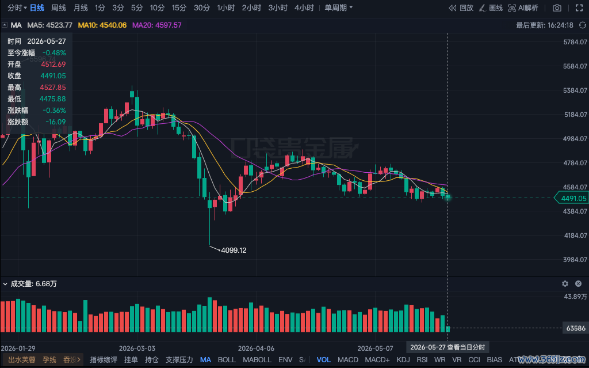The height and width of the screenshot is (368, 589).
Task: Expand the 单周期 period dropdown
Action: (338, 8)
